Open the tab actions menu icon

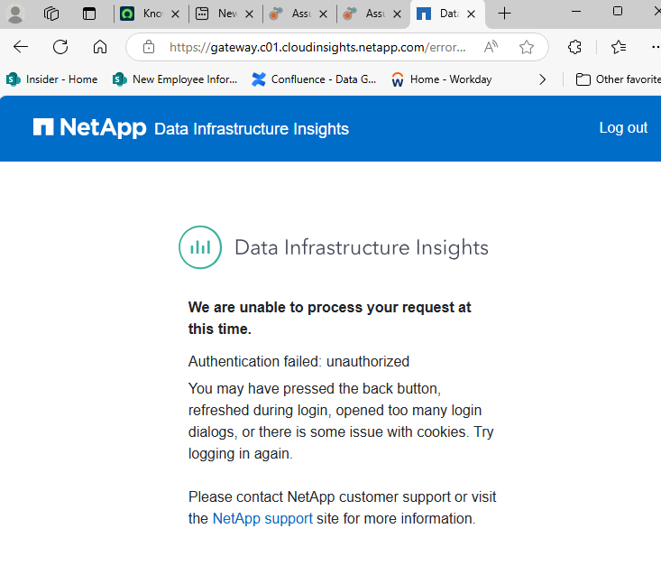[88, 14]
